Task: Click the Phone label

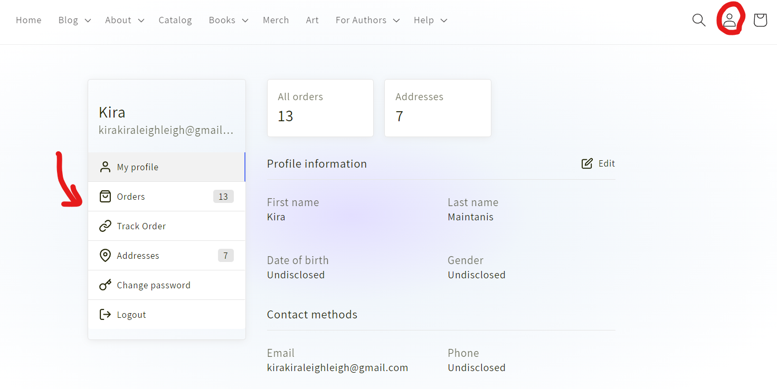Action: [463, 353]
